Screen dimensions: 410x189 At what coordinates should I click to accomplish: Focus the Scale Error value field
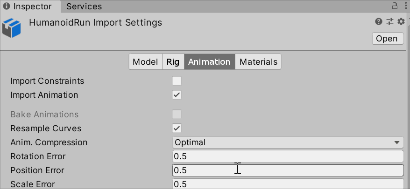[287, 184]
